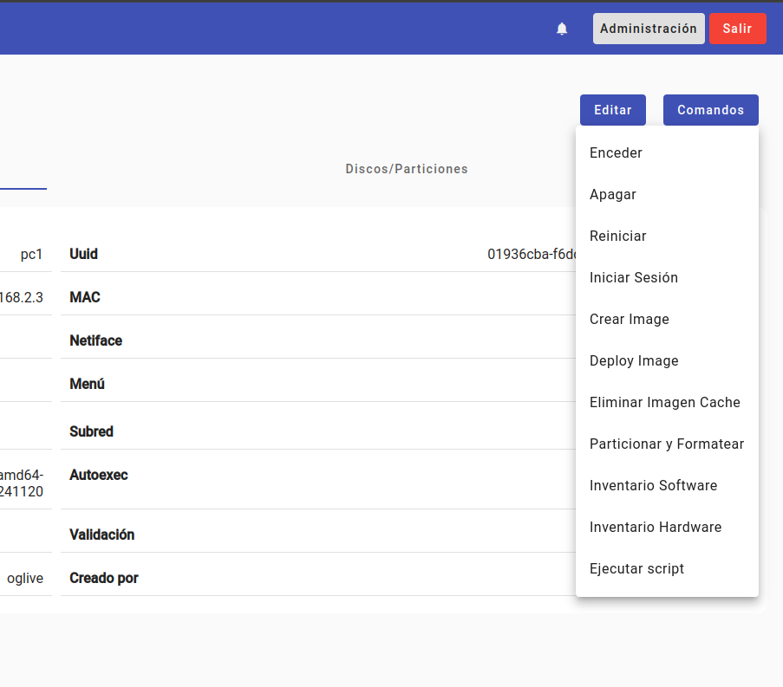Image resolution: width=783 pixels, height=687 pixels.
Task: Select the Reiniciar command
Action: tap(617, 237)
